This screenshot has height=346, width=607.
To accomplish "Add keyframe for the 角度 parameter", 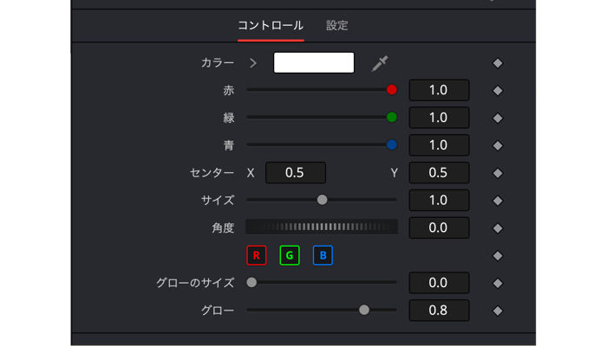I will (498, 228).
